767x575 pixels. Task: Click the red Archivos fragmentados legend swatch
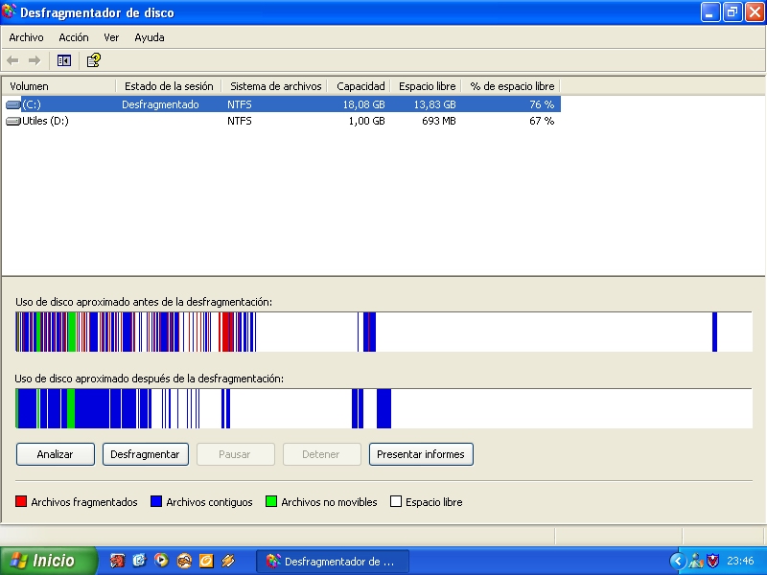tap(21, 502)
